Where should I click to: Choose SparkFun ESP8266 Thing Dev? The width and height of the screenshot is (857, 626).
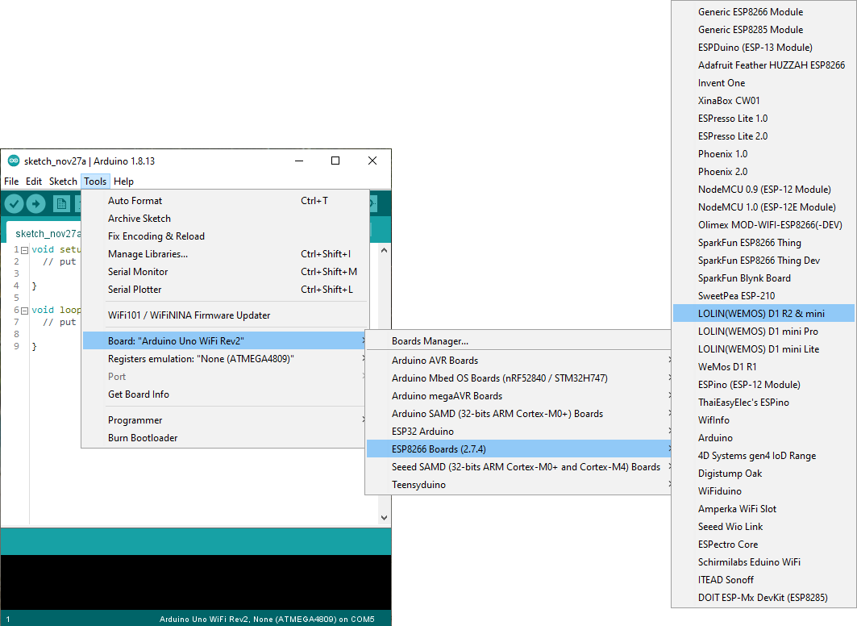pos(763,261)
